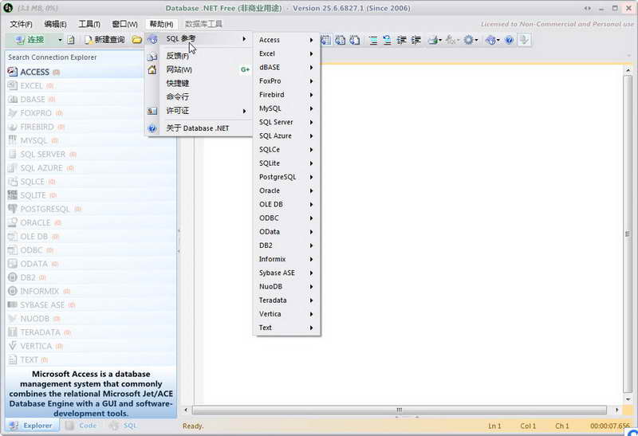638x436 pixels.
Task: Expand the SQL 参考 submenu entry
Action: click(199, 38)
